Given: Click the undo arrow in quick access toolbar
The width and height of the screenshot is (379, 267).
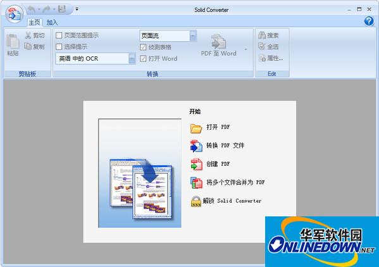Looking at the screenshot, I should click(32, 9).
